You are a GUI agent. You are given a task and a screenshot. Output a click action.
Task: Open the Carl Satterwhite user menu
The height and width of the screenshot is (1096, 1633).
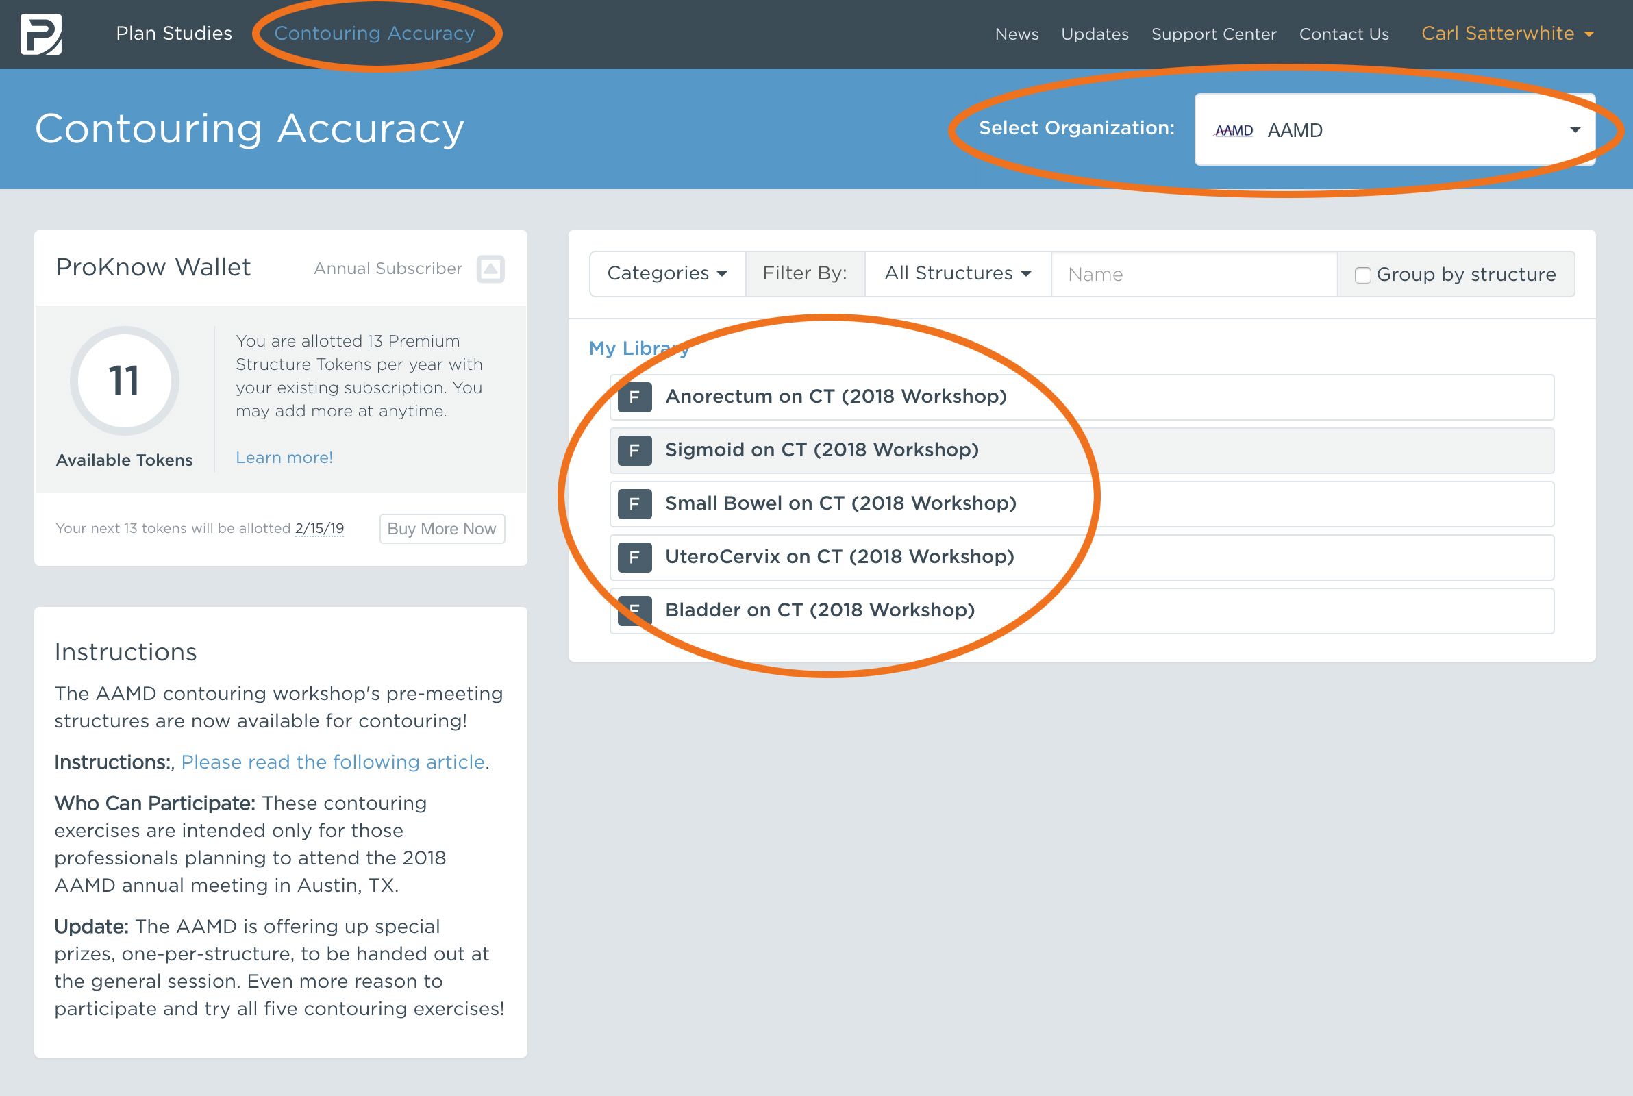tap(1507, 34)
